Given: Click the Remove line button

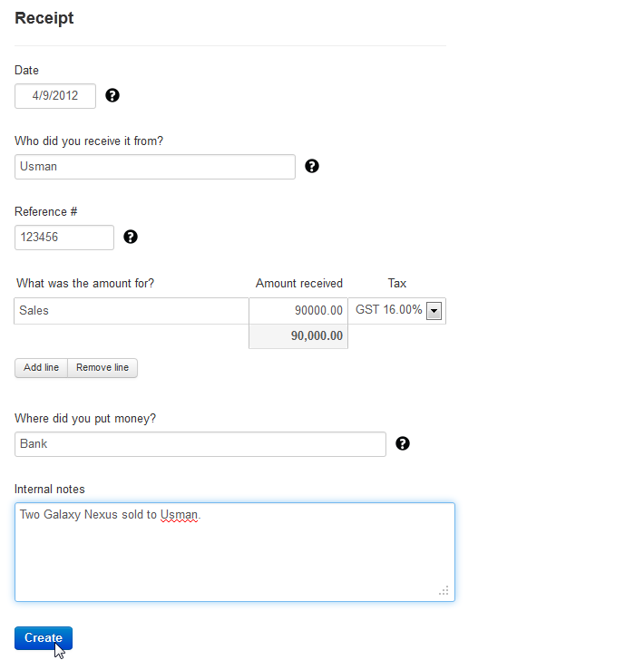Looking at the screenshot, I should (x=102, y=368).
